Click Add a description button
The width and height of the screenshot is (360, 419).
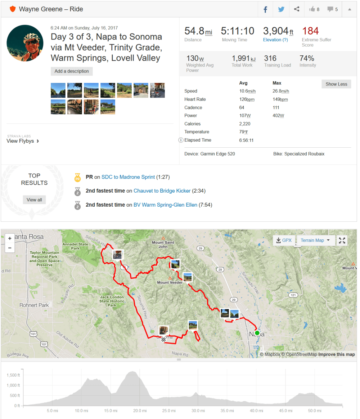coord(72,71)
